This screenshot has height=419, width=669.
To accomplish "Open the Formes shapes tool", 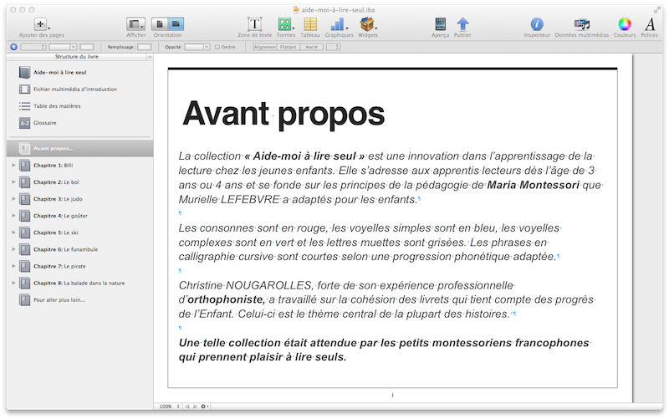I will click(285, 24).
